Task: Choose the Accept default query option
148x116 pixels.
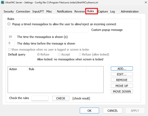Action: click(59, 54)
